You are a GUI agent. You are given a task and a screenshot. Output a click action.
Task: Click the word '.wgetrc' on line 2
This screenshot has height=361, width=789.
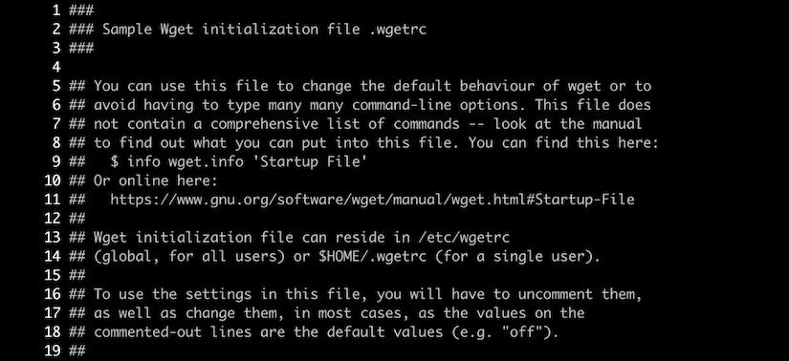coord(393,30)
